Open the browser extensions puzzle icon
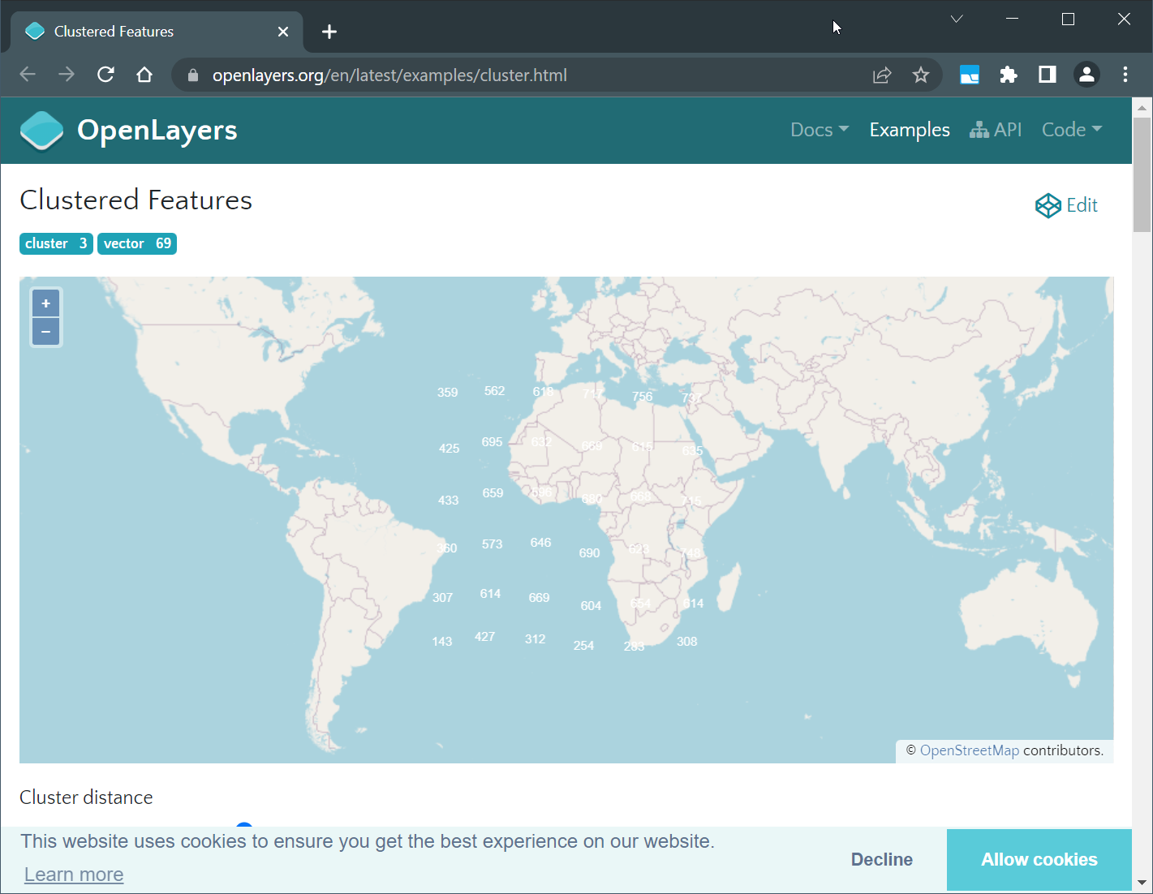 pos(1008,75)
